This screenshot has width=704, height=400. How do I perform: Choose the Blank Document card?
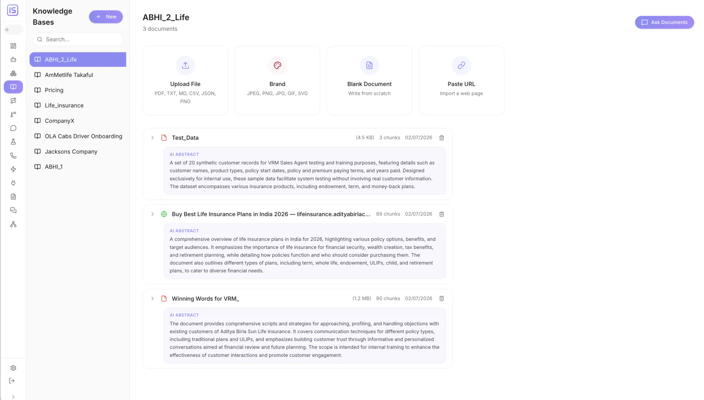[x=369, y=80]
